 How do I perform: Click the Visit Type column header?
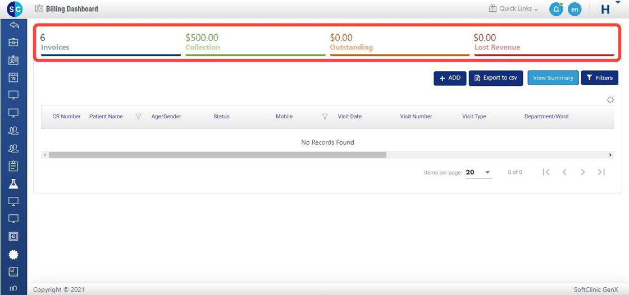click(474, 117)
